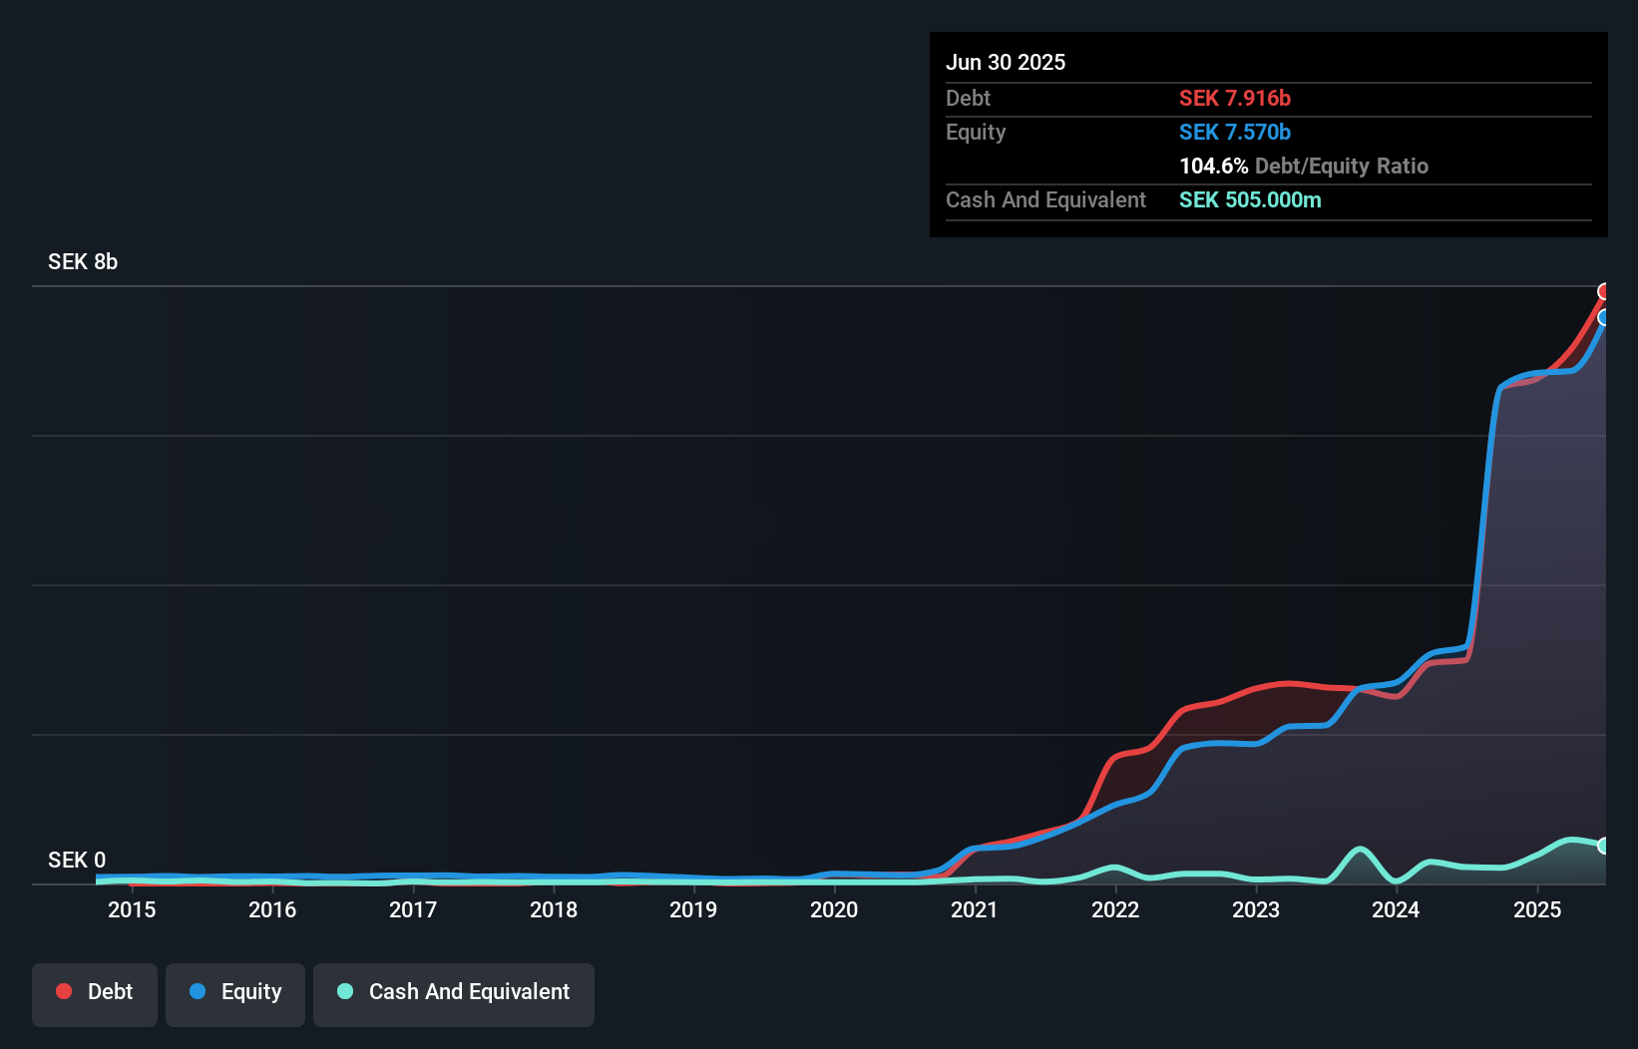The width and height of the screenshot is (1638, 1049).
Task: Click the 2018 x-axis label
Action: click(554, 909)
